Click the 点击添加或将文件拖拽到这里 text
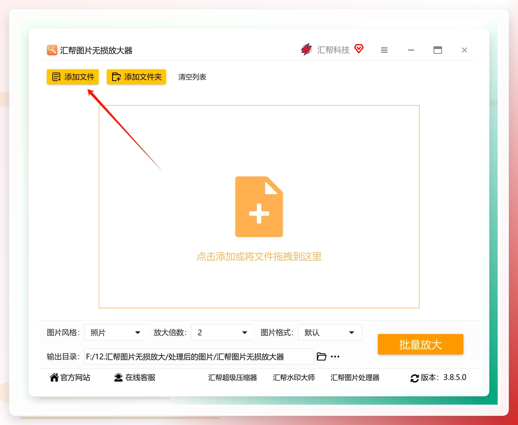This screenshot has height=425, width=518. pyautogui.click(x=259, y=256)
